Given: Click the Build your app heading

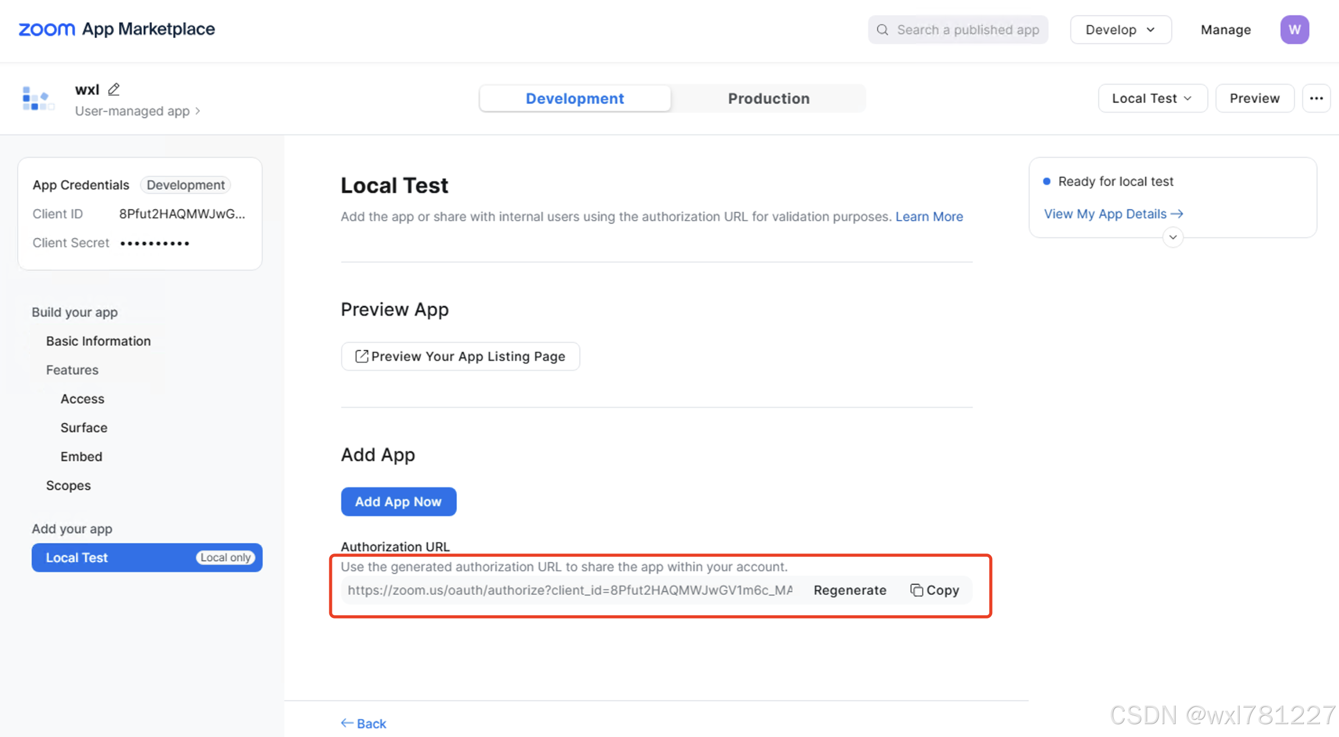Looking at the screenshot, I should click(x=75, y=312).
